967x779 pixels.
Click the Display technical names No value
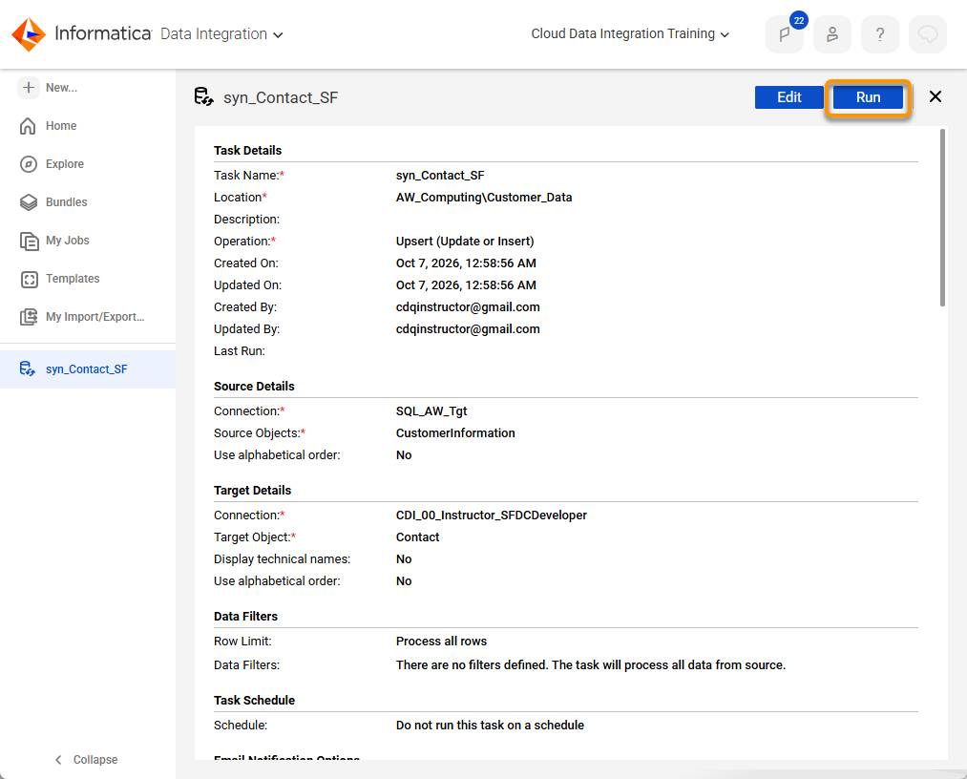tap(404, 559)
